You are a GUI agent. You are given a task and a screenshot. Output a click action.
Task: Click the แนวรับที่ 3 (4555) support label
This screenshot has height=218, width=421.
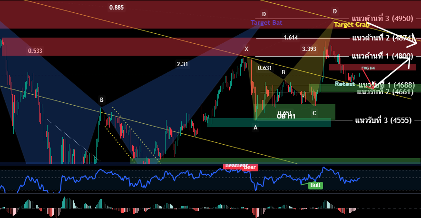pyautogui.click(x=383, y=120)
